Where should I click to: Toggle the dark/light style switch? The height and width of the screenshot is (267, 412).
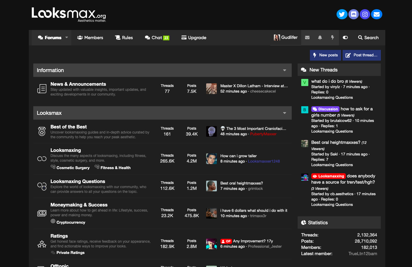coord(345,38)
